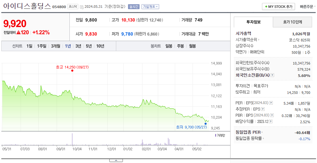Open help icon next to PER EPS(2024.03)
Viewport: 317px width, 163px height.
point(271,103)
